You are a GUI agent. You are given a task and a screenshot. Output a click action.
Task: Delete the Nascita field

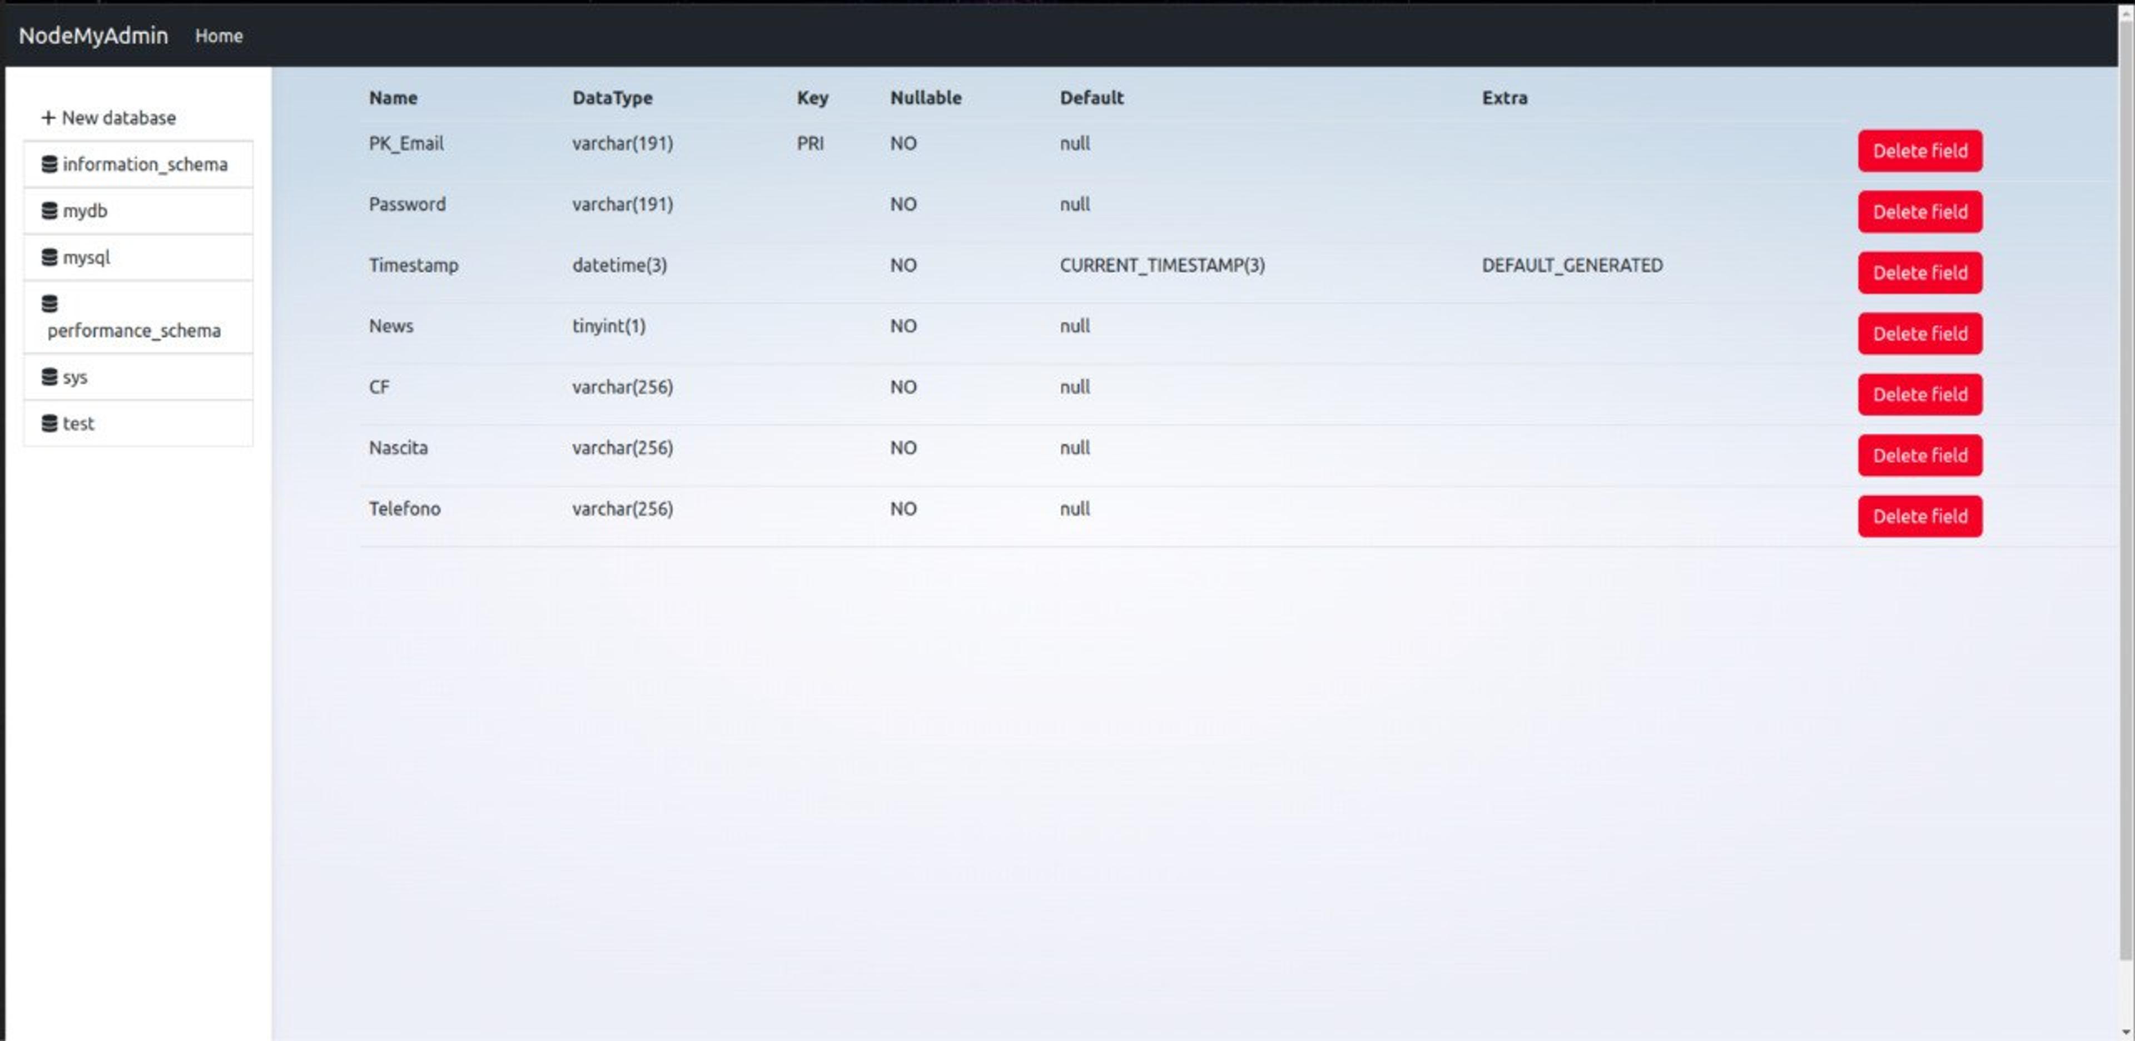click(x=1919, y=455)
